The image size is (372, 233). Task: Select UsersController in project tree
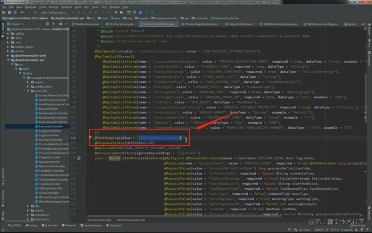pyautogui.click(x=47, y=193)
